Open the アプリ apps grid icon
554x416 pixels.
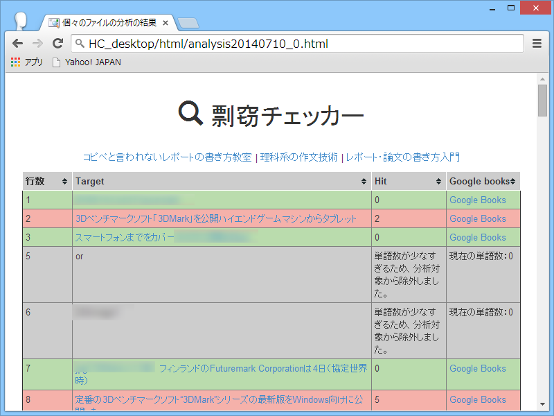[15, 62]
